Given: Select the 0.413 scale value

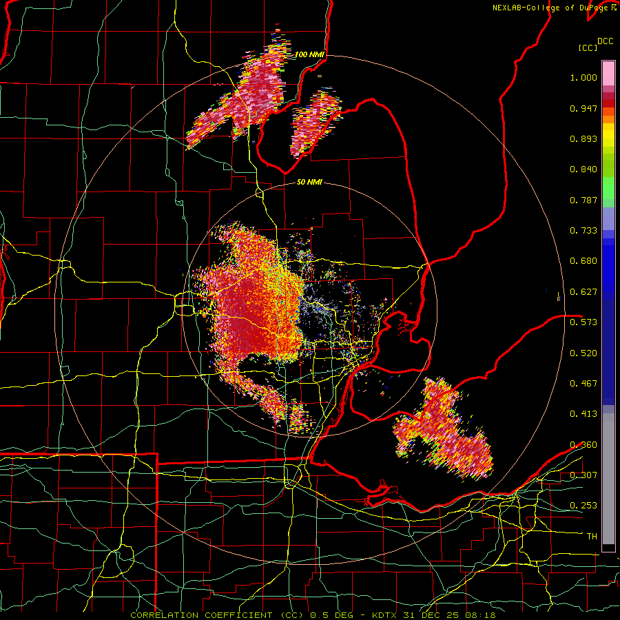Looking at the screenshot, I should 583,413.
